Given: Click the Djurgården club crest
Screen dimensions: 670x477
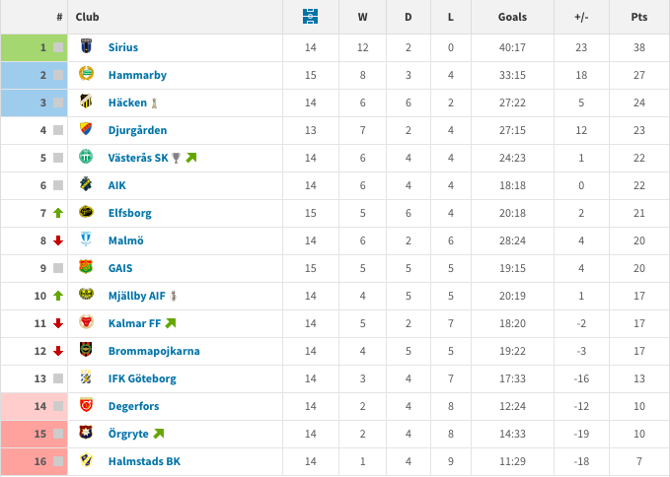Looking at the screenshot, I should coord(86,129).
